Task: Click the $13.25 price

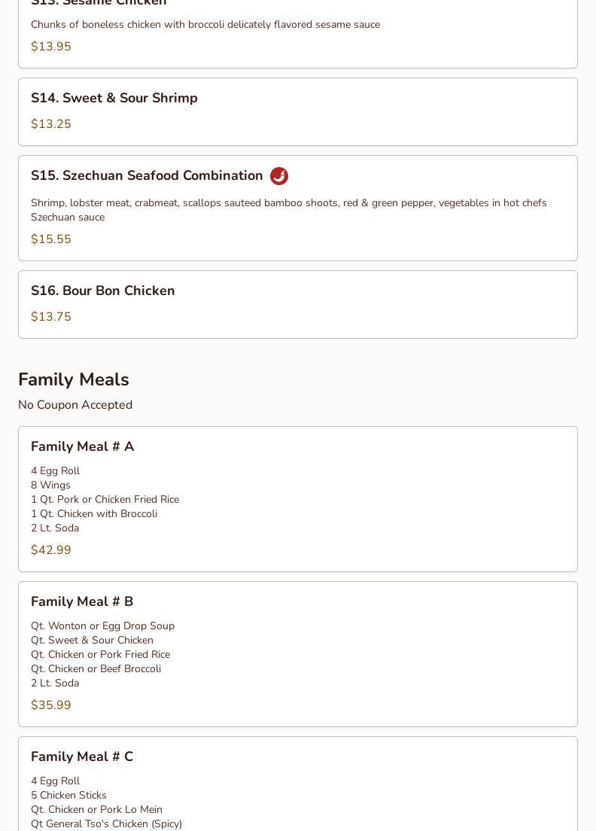Action: point(51,124)
